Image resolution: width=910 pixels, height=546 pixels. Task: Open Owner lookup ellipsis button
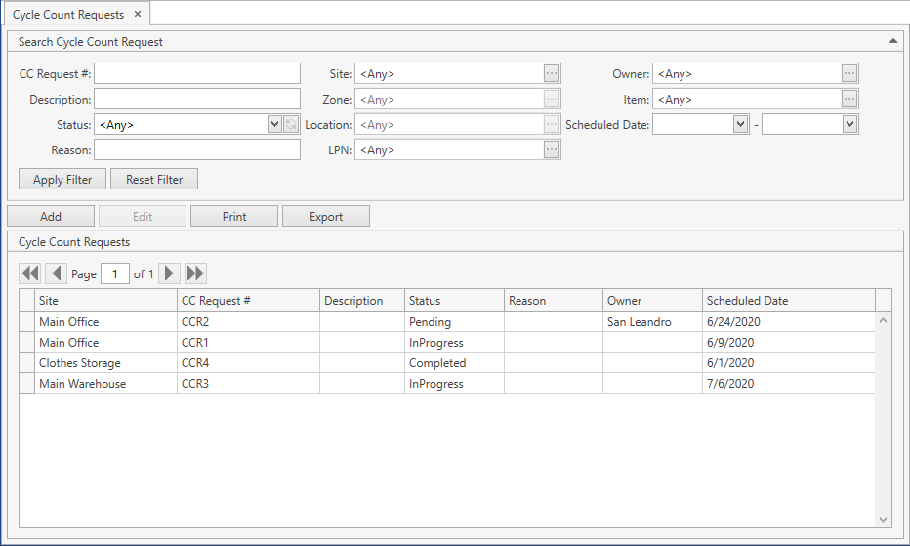click(849, 74)
